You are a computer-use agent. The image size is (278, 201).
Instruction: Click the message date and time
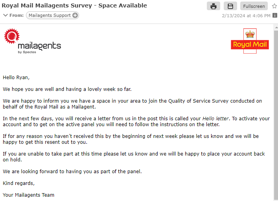[246, 16]
